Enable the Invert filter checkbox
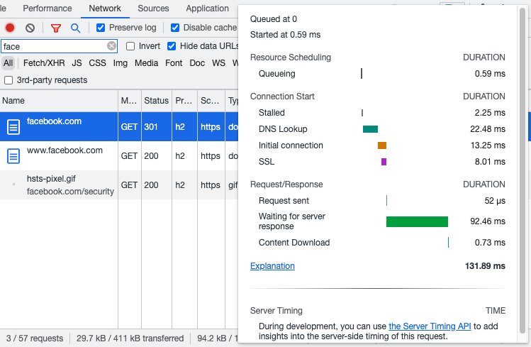Screen dimensions: 531x347 click(130, 46)
